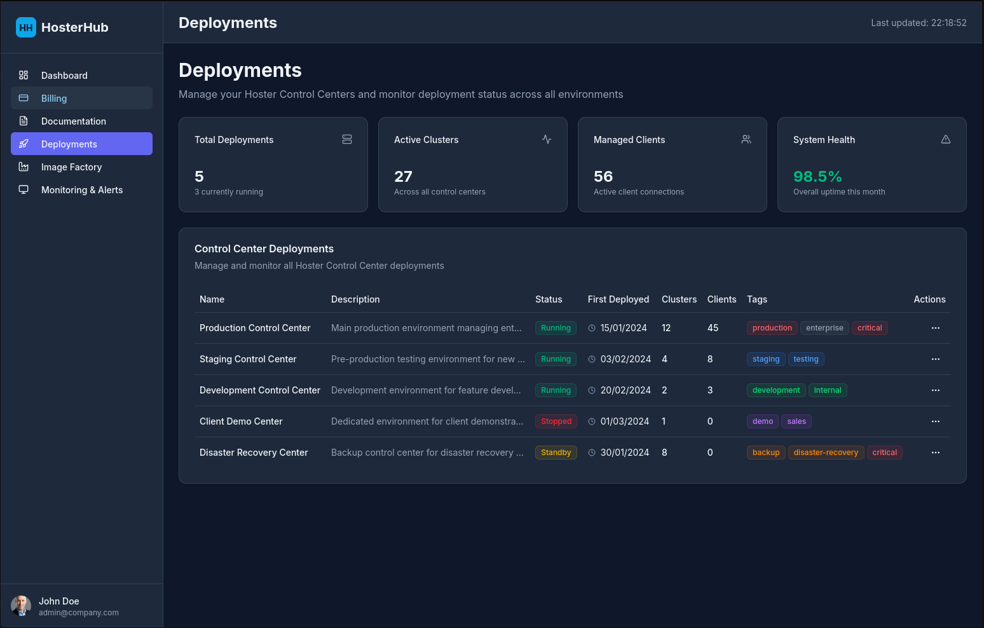The height and width of the screenshot is (628, 984).
Task: Open the actions menu for Client Demo Center
Action: pos(935,421)
